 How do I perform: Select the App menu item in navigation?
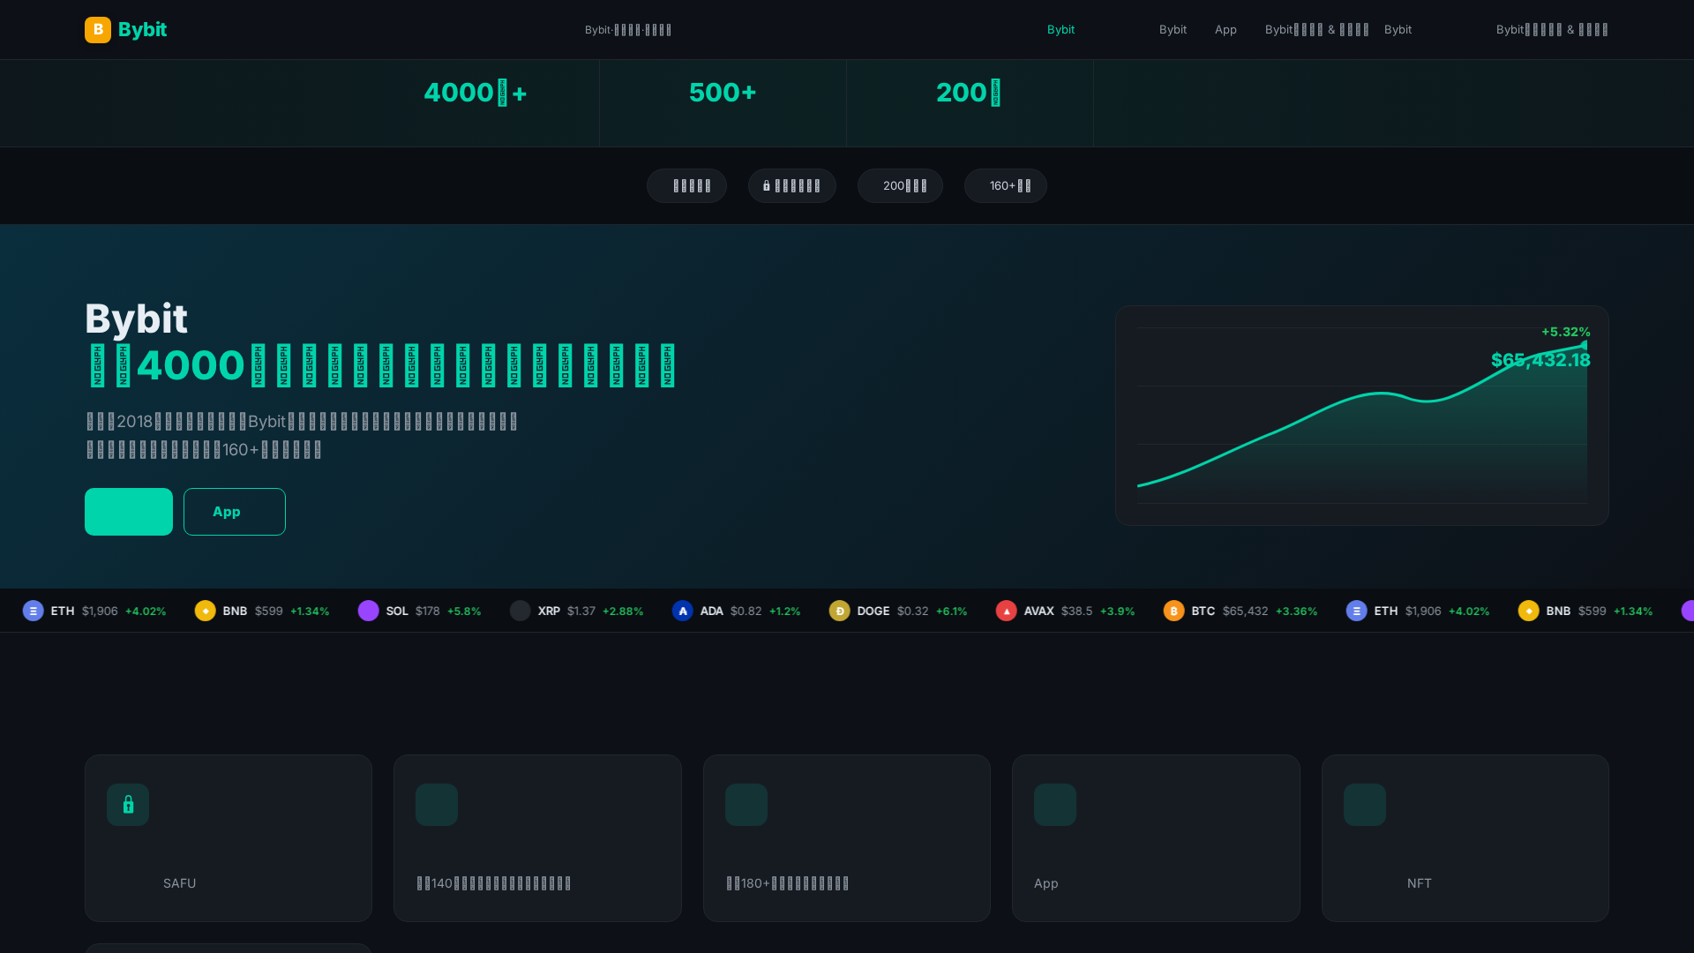tap(1225, 29)
